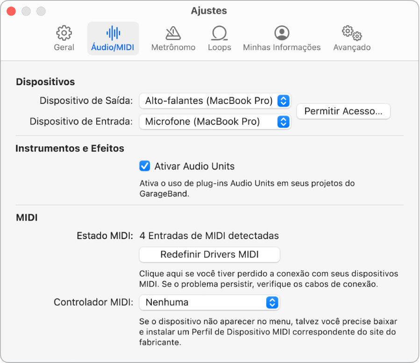The height and width of the screenshot is (363, 420).
Task: Click the chevron on the input device popup
Action: coord(284,121)
